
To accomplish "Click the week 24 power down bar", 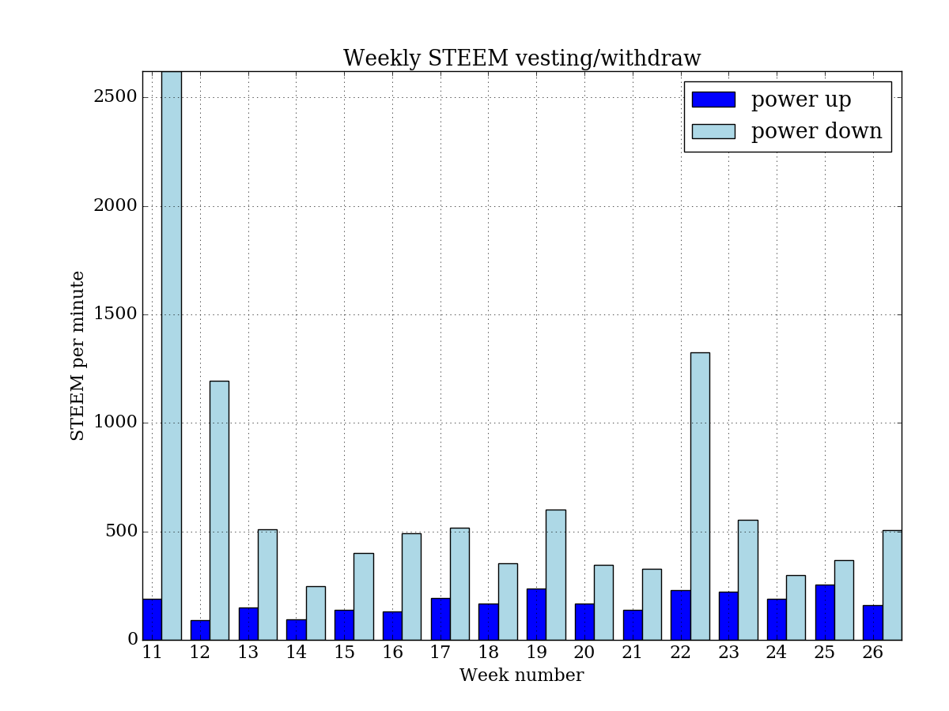I will (796, 608).
